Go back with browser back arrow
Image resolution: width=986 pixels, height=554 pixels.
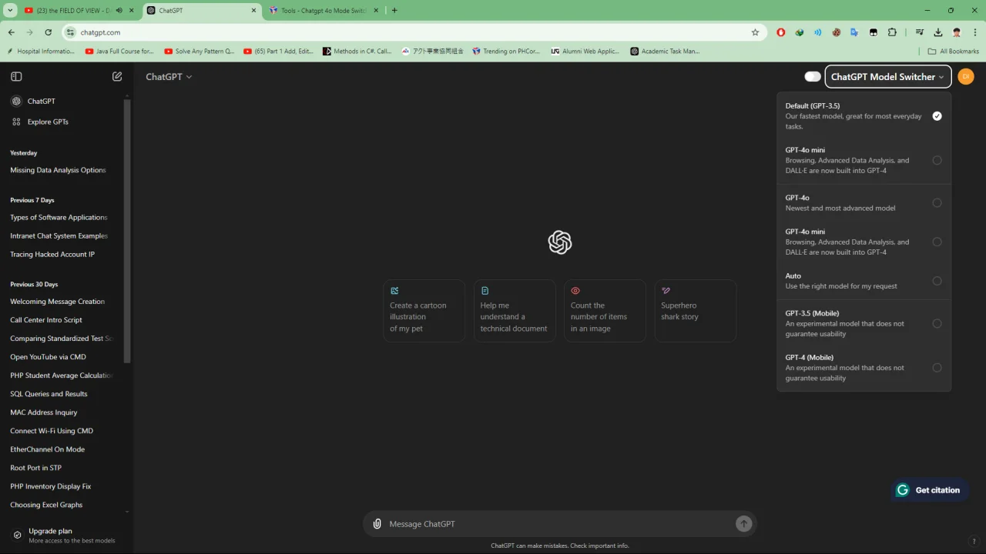pyautogui.click(x=11, y=32)
